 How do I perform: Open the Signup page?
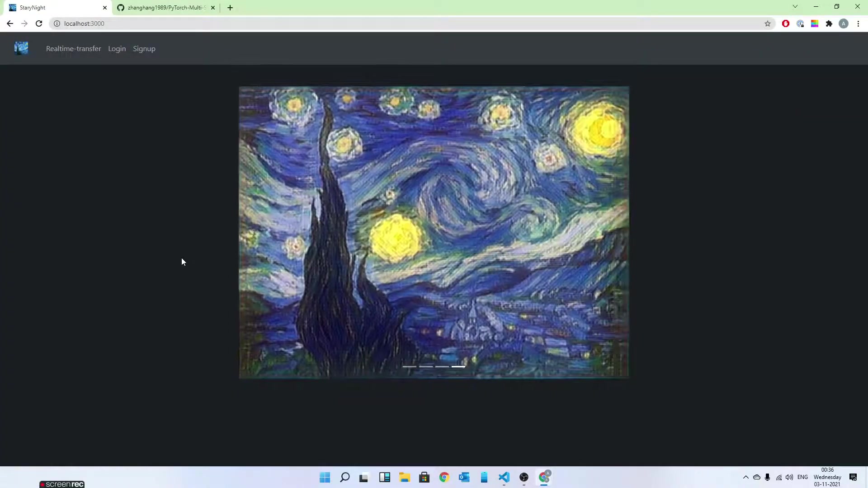(x=144, y=49)
